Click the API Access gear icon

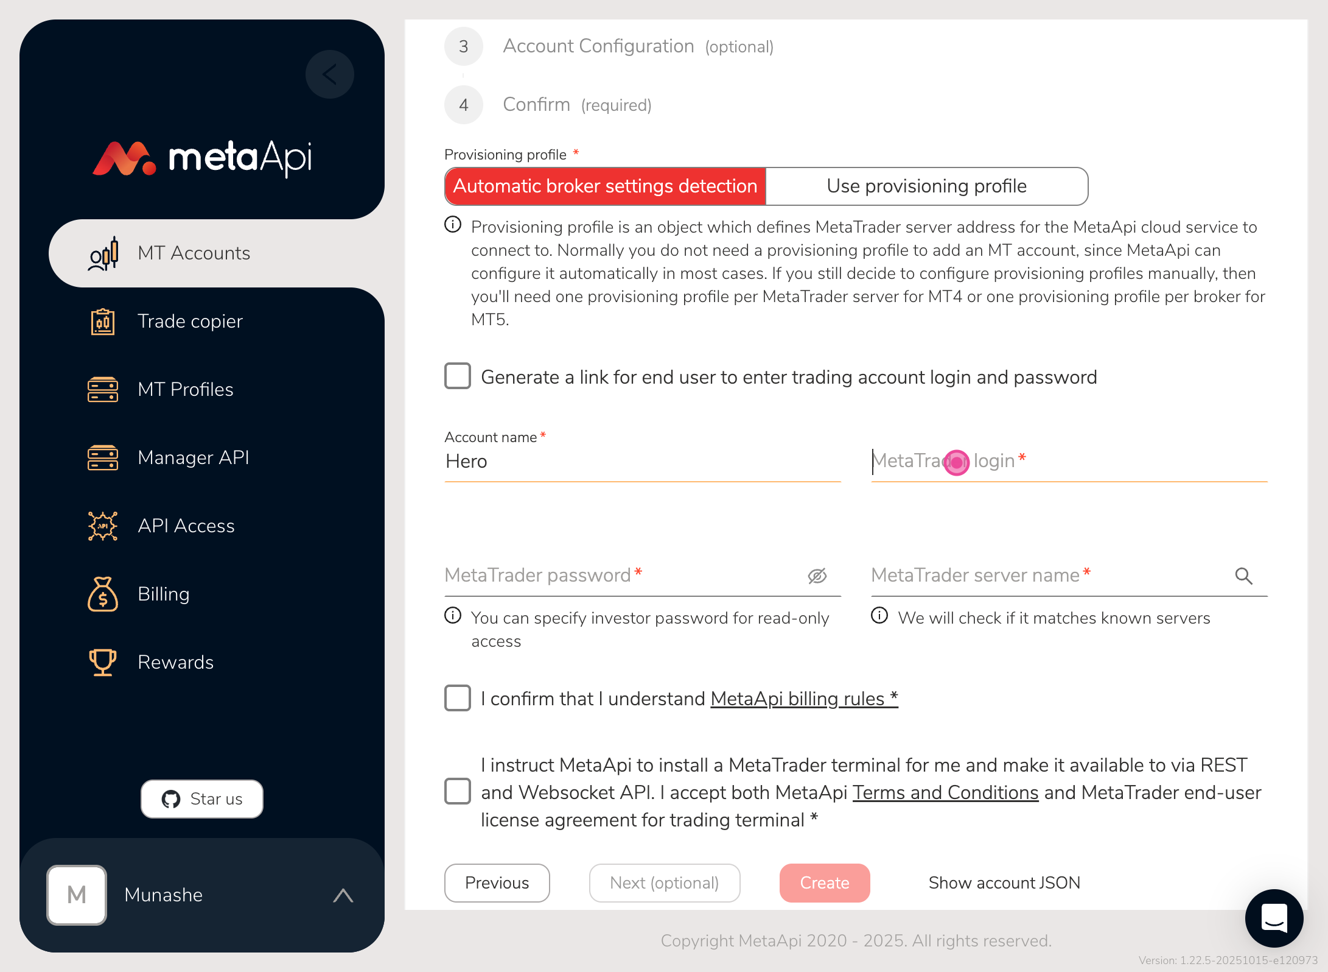[103, 526]
